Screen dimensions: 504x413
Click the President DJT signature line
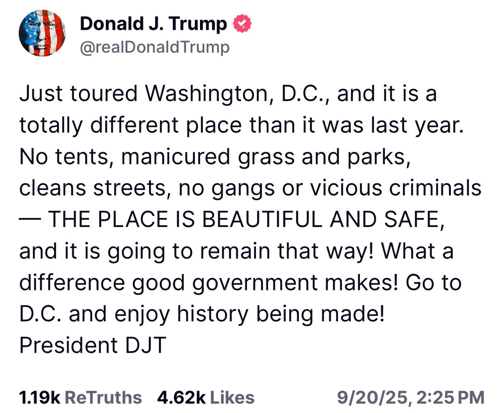coord(93,345)
